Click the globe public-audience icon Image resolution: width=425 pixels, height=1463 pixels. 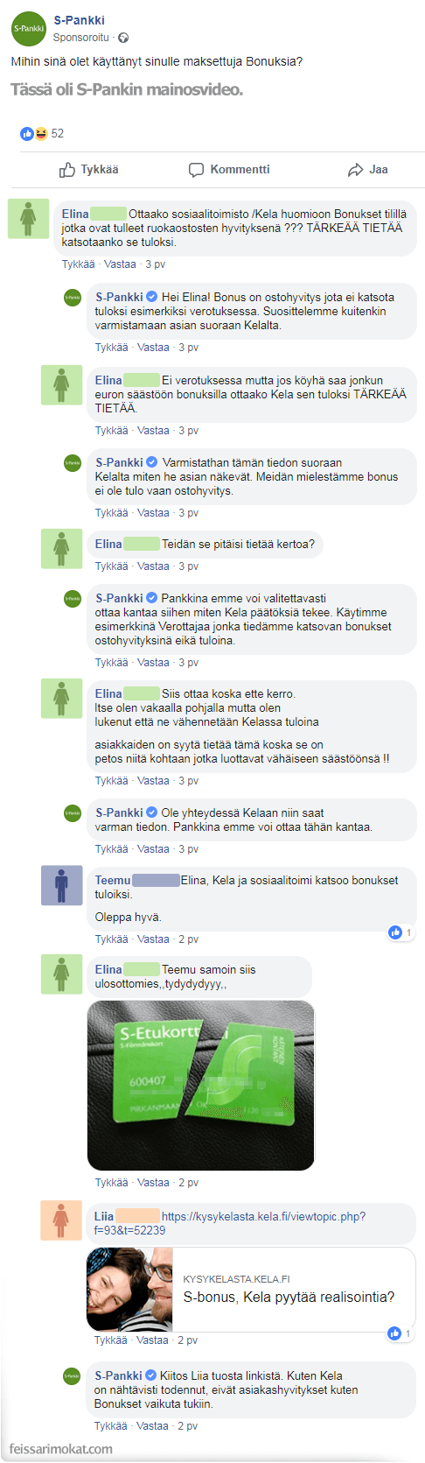click(123, 38)
